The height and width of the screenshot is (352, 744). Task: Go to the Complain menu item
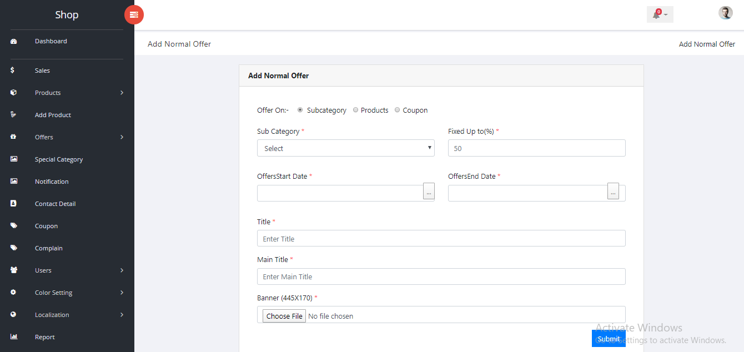coord(49,248)
